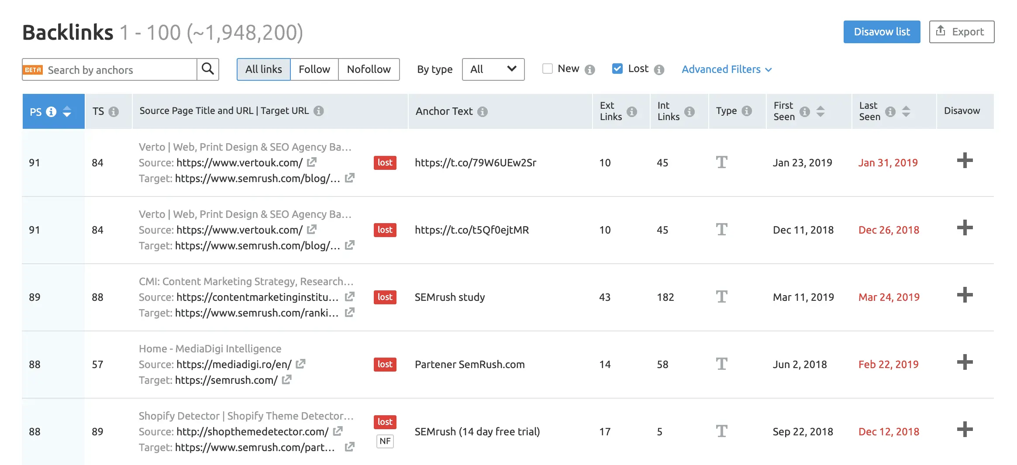
Task: Click the TS column info icon
Action: (114, 112)
